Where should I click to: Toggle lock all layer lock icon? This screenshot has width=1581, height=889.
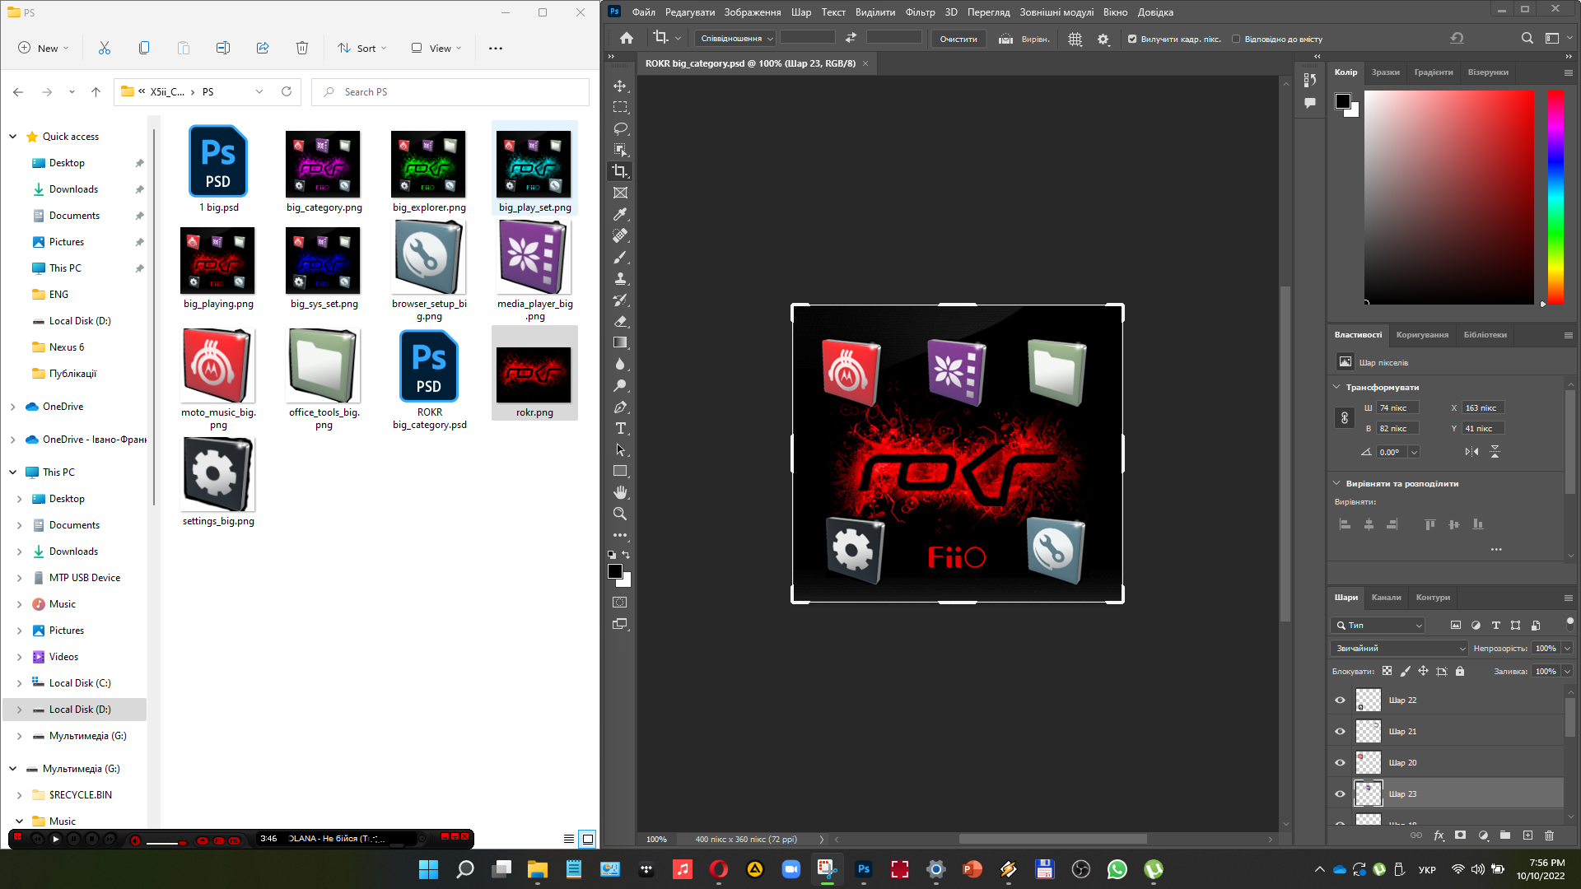(1460, 671)
